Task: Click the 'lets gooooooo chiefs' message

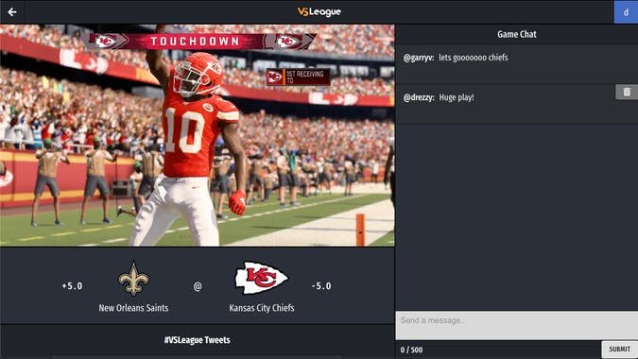Action: point(474,58)
